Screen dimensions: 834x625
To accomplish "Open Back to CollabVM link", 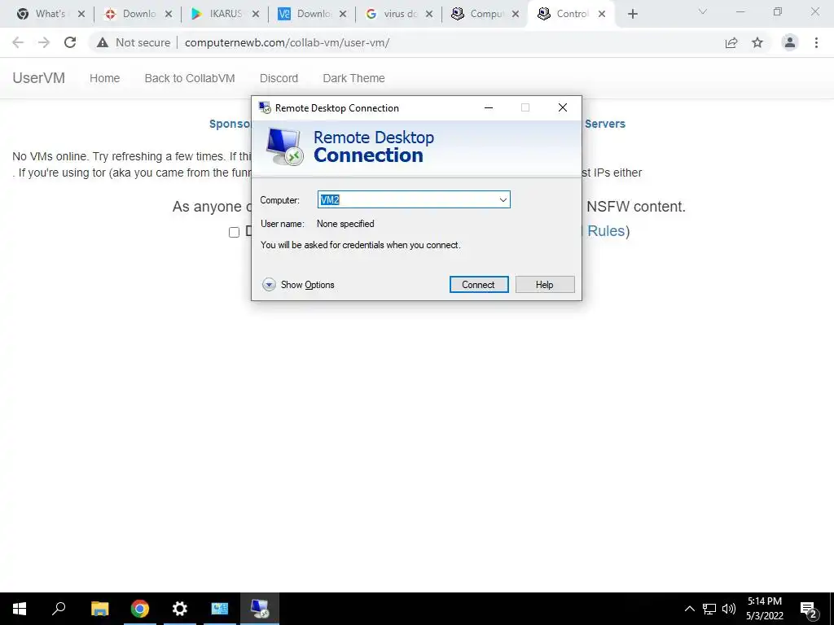I will click(x=190, y=78).
